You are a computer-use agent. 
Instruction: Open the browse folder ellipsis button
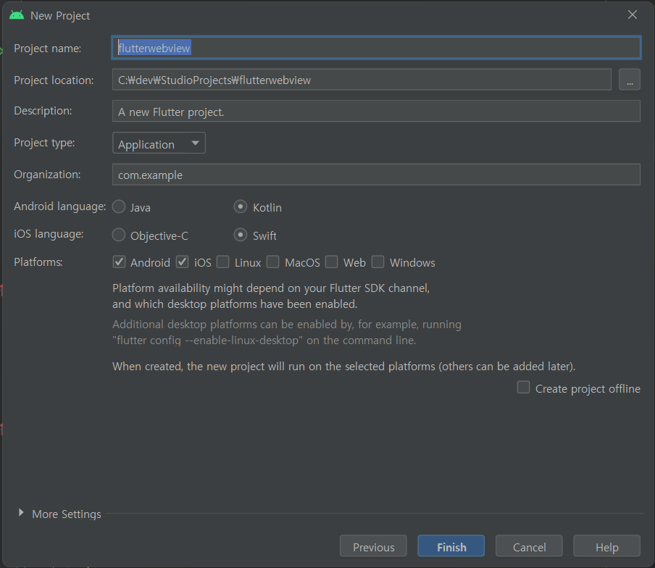pyautogui.click(x=630, y=80)
